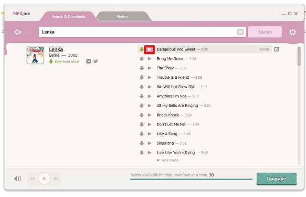Viewport: 306px width, 197px height.
Task: Download Anything I'm Not track
Action: [141, 96]
